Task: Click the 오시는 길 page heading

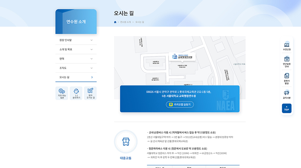Action: [x=124, y=13]
